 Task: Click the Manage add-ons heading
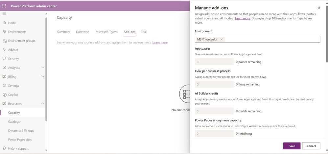[211, 8]
